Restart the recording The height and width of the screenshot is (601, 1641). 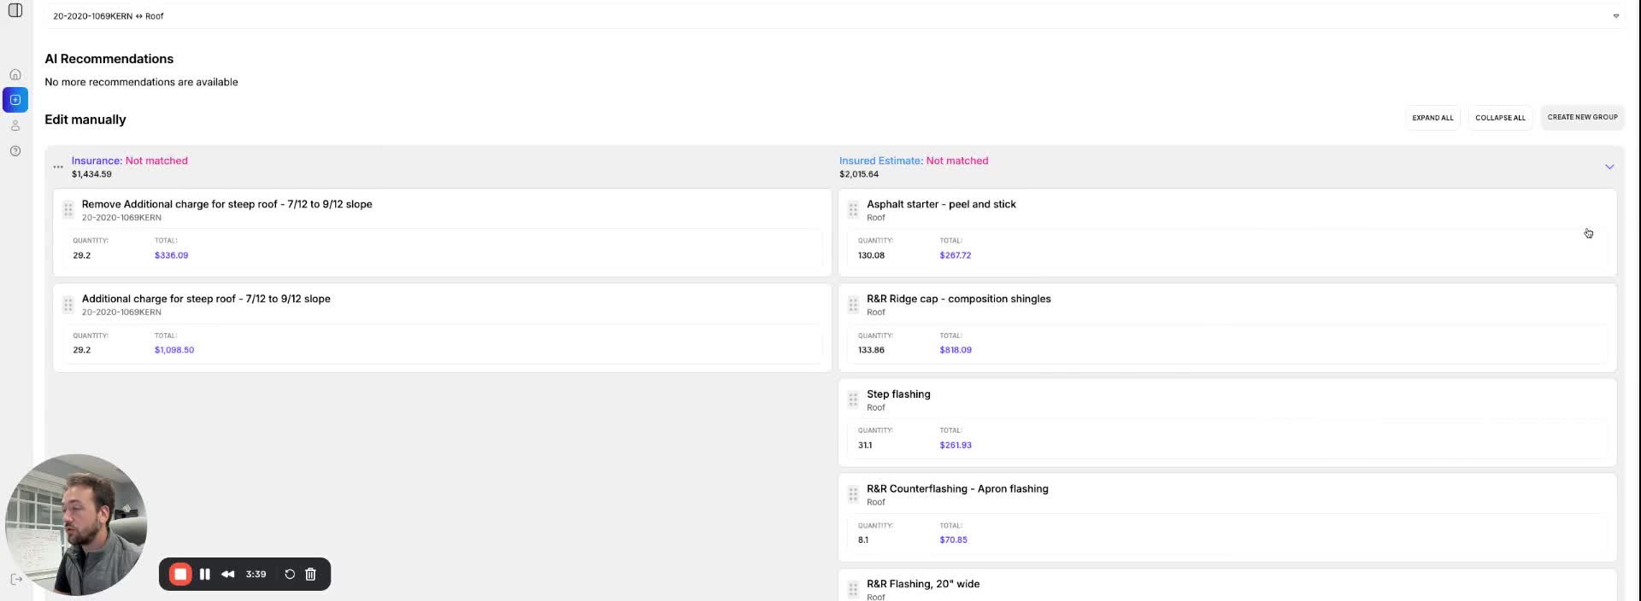pos(290,574)
